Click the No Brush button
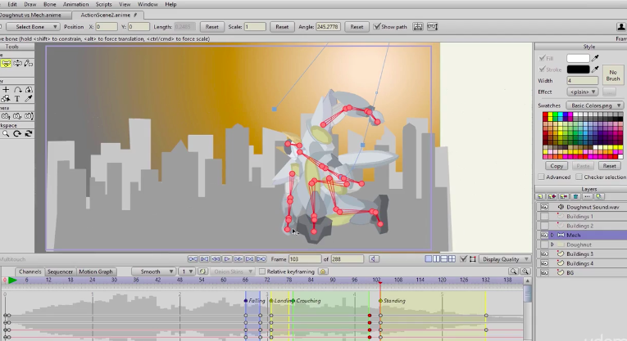Viewport: 627px width, 341px height. (x=612, y=75)
